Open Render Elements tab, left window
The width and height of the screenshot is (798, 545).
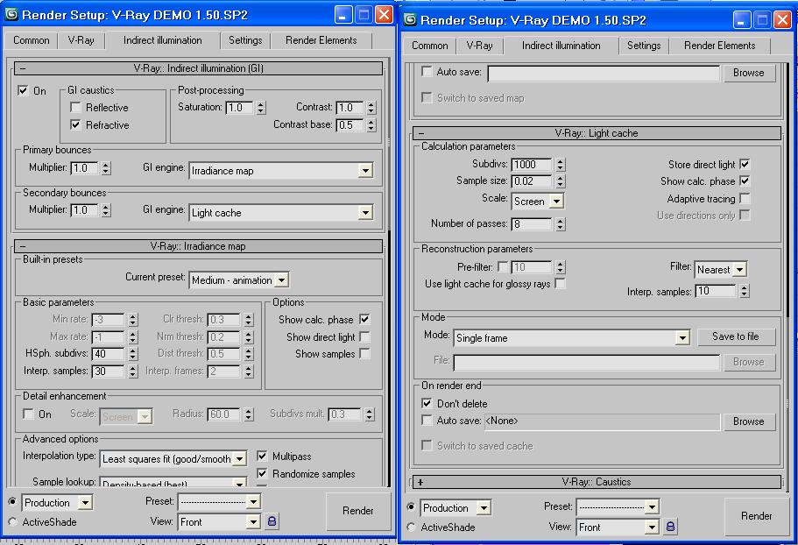(x=321, y=40)
